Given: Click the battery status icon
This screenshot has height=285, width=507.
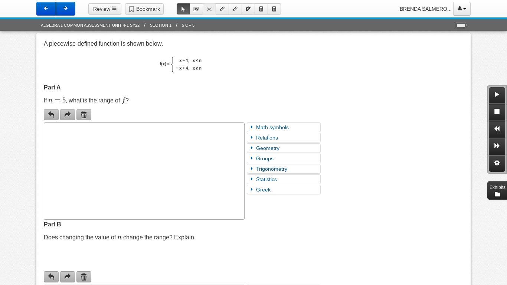Looking at the screenshot, I should pyautogui.click(x=461, y=25).
